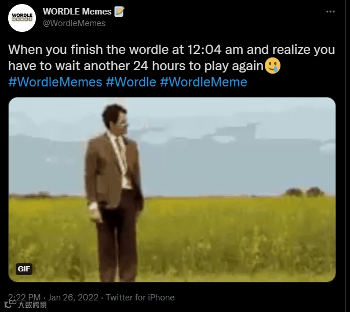The height and width of the screenshot is (312, 350).
Task: Open the three-dot more options menu
Action: click(x=330, y=12)
